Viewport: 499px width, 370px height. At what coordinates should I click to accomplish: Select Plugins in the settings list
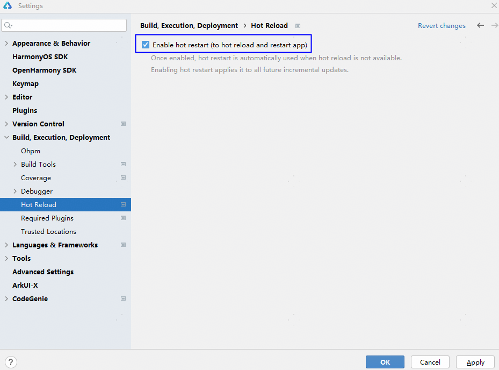25,110
